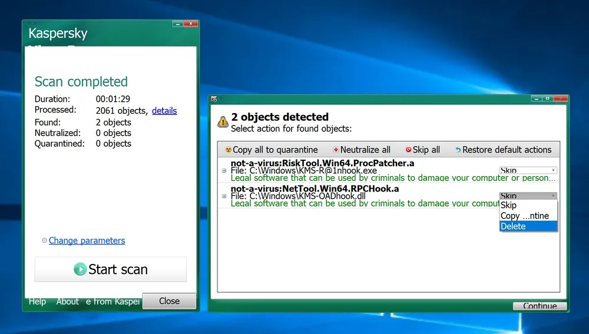Click the Restore default actions arrow icon
Screen dimensions: 589x334
click(458, 150)
